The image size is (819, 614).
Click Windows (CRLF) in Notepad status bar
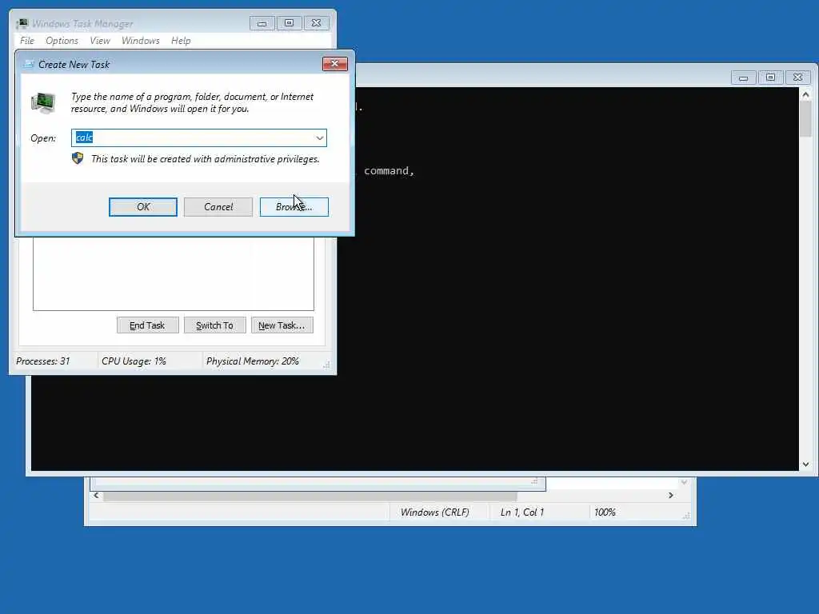[x=434, y=512]
